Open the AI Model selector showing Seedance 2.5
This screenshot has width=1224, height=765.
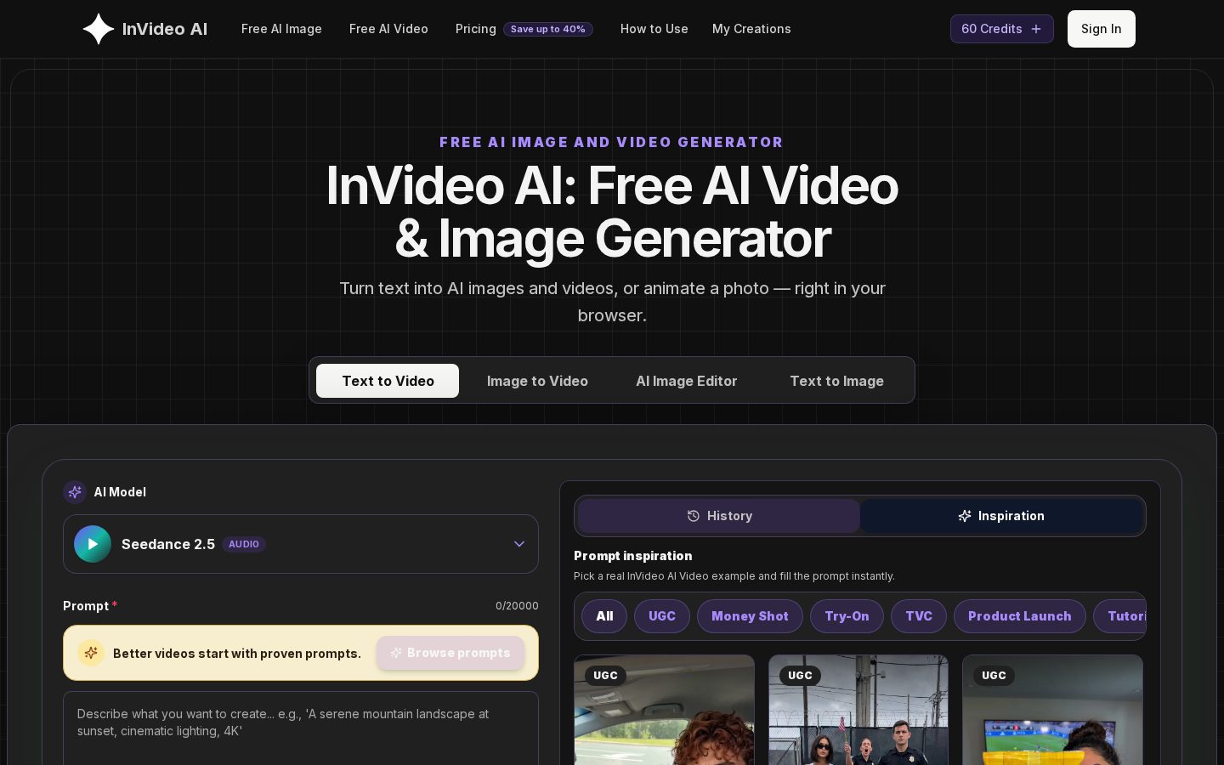301,544
